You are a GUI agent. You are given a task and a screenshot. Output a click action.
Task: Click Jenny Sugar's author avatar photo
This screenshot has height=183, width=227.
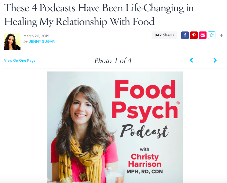(12, 42)
